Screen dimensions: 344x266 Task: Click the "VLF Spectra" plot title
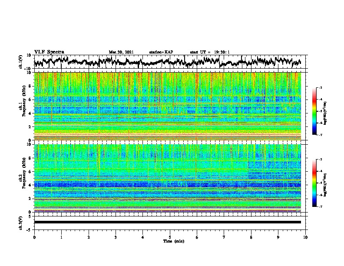49,52
